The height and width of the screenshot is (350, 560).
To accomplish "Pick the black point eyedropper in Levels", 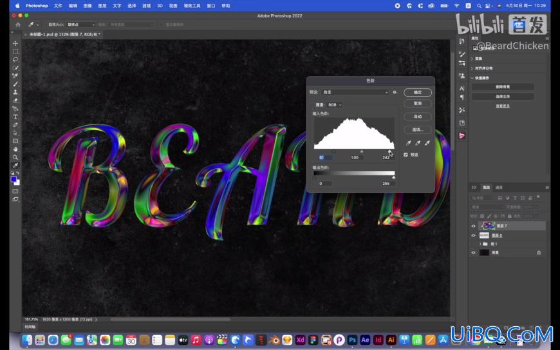I will [409, 143].
